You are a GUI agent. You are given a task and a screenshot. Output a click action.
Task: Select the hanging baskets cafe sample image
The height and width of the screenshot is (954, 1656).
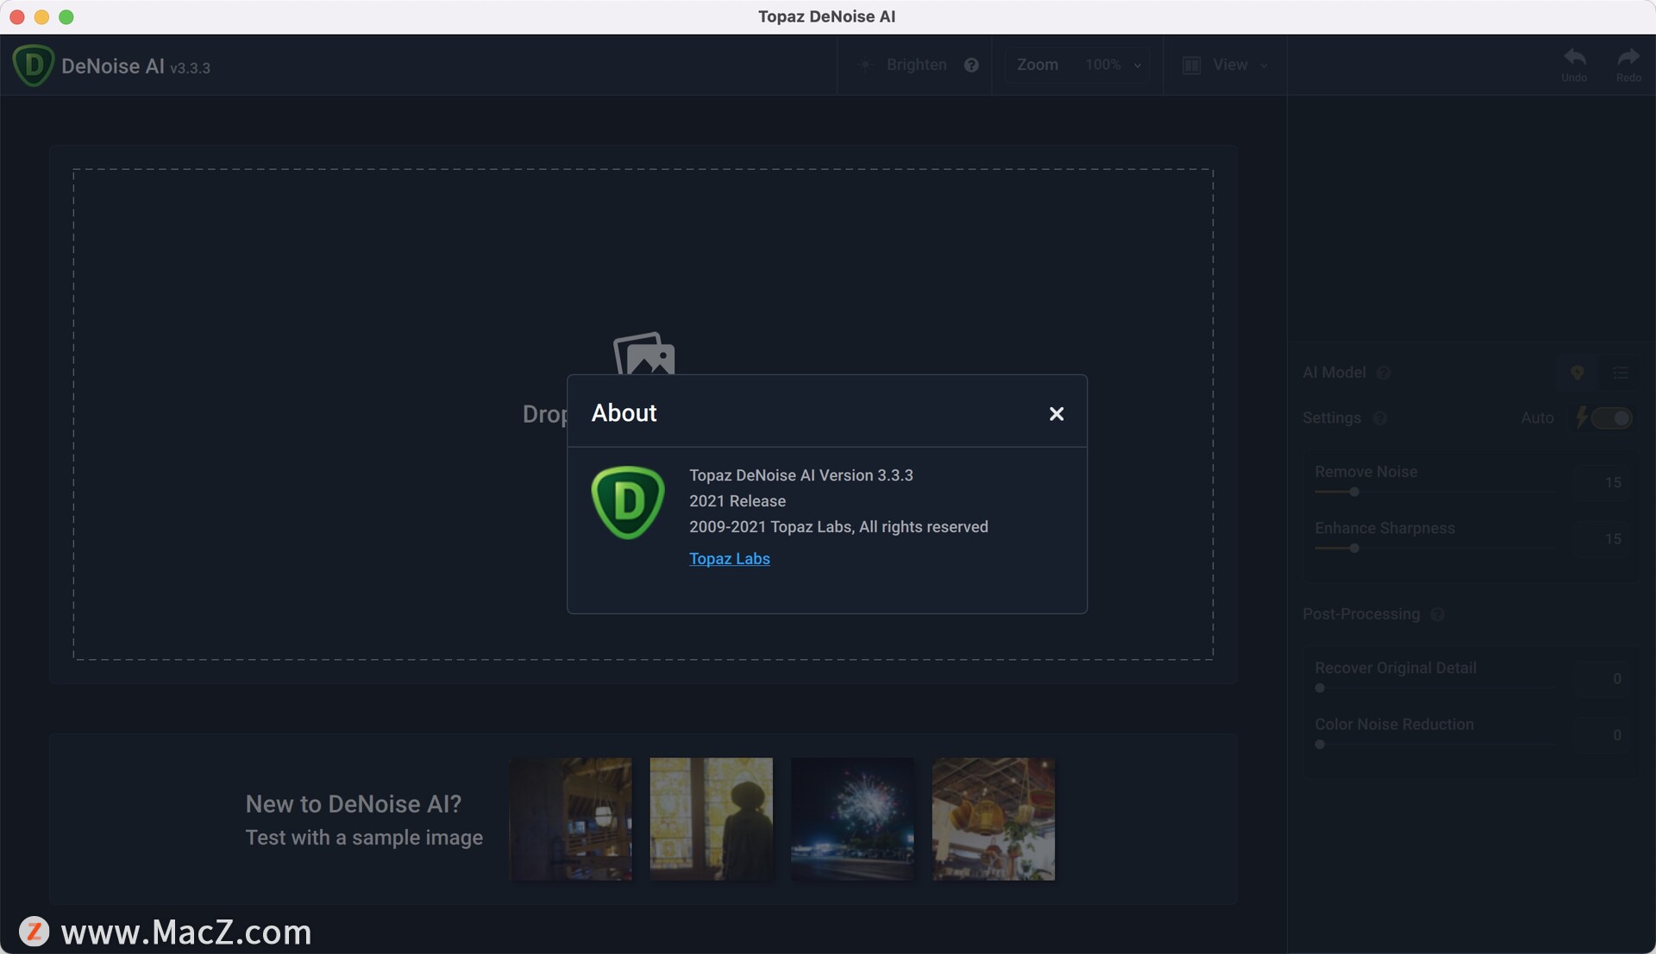(x=994, y=819)
